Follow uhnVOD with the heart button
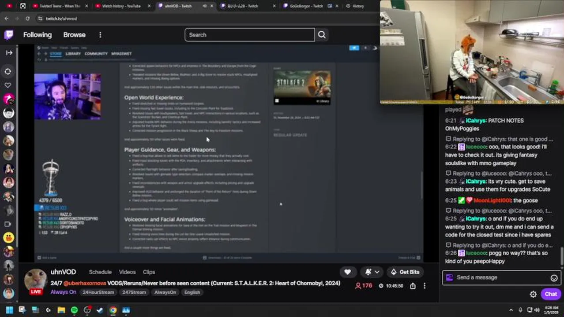This screenshot has width=564, height=317. pos(347,272)
